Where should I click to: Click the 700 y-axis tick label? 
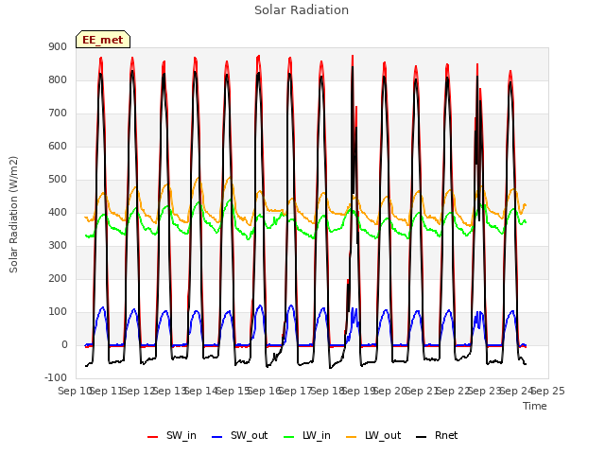[58, 113]
